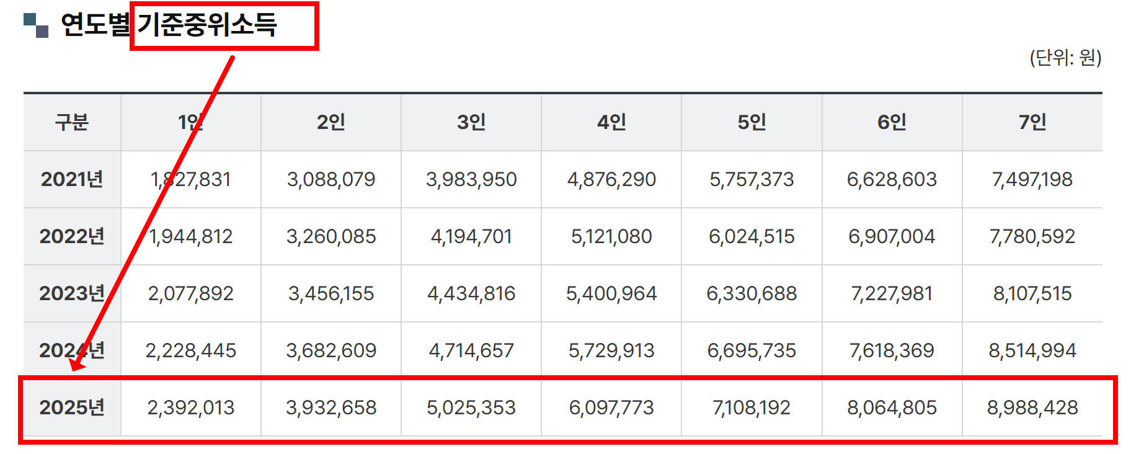Image resolution: width=1144 pixels, height=454 pixels.
Task: Click the value 1,944,812
Action: pos(191,236)
